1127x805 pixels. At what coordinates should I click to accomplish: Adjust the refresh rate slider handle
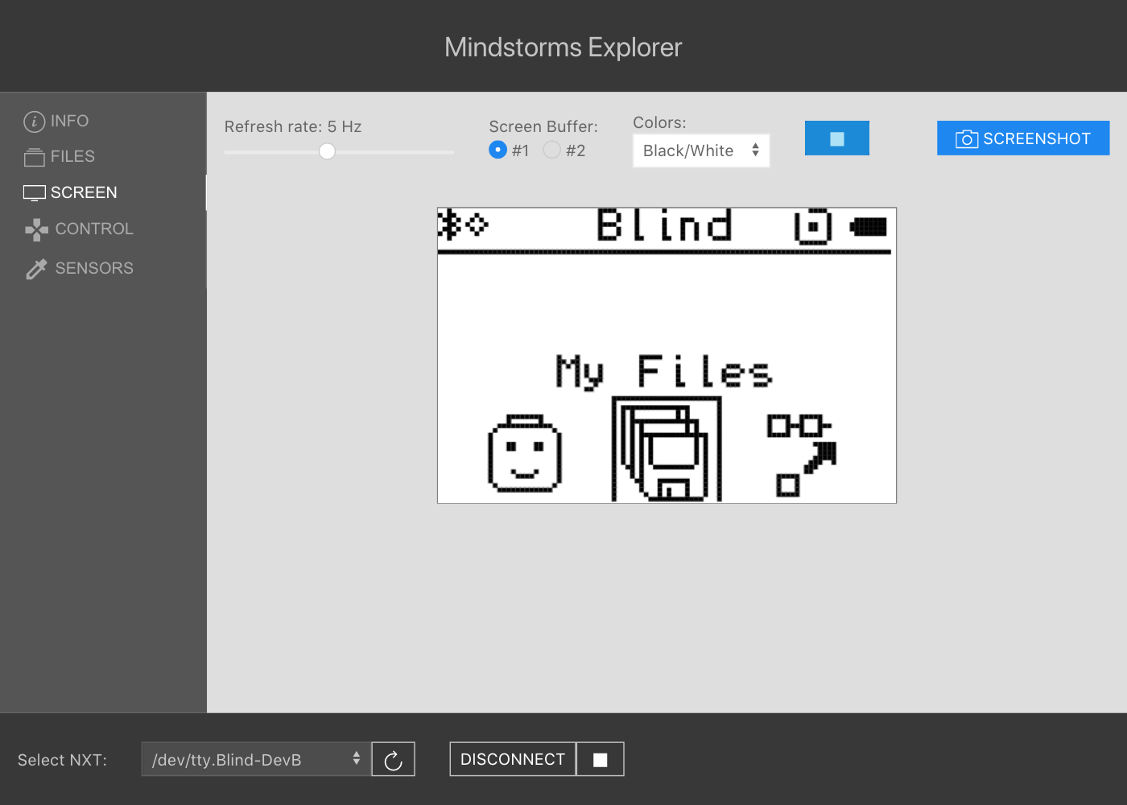[327, 151]
